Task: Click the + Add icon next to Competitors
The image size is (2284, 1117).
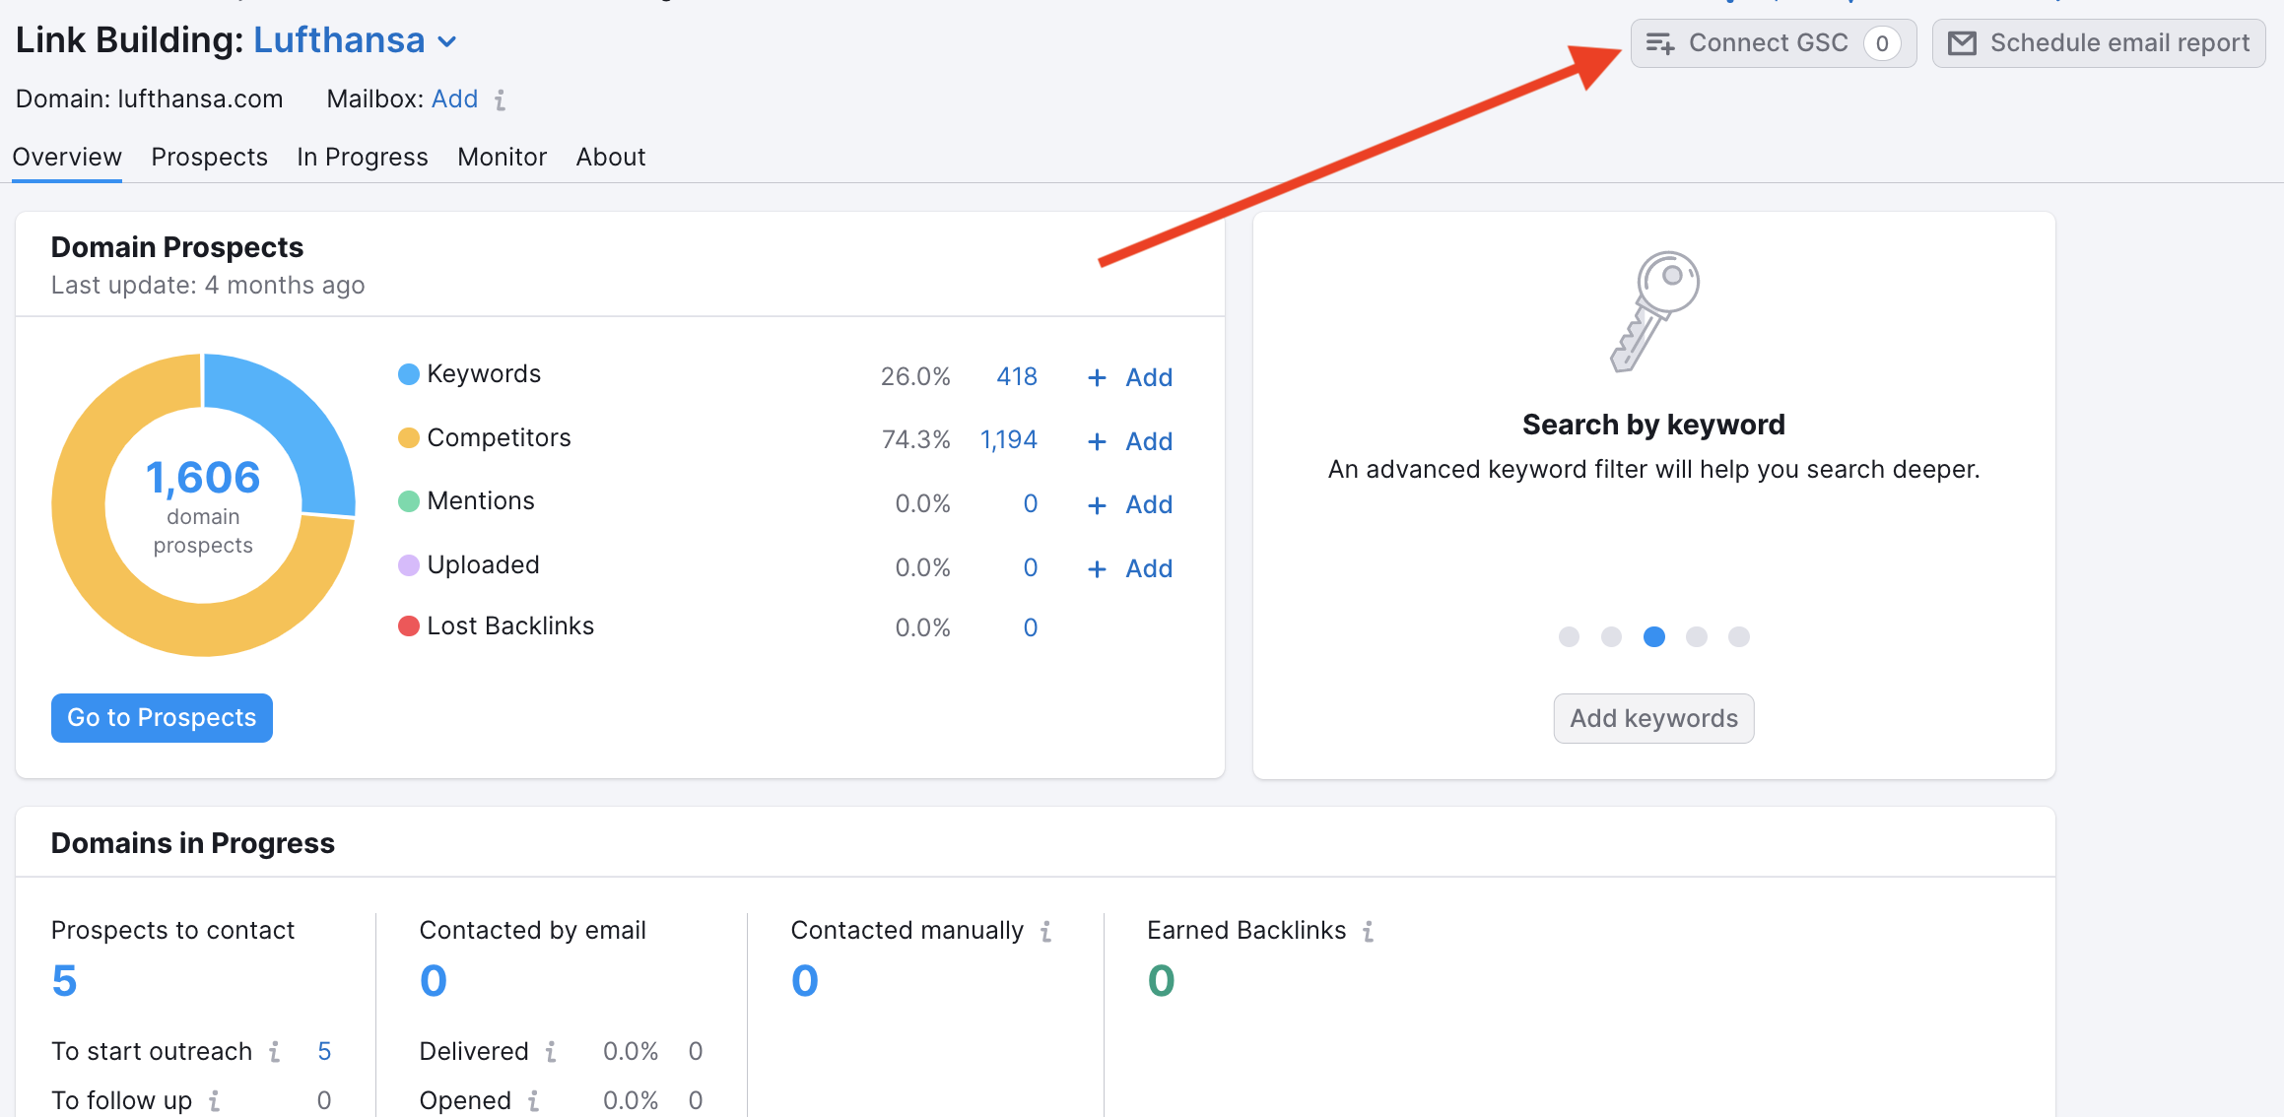Action: pyautogui.click(x=1096, y=440)
